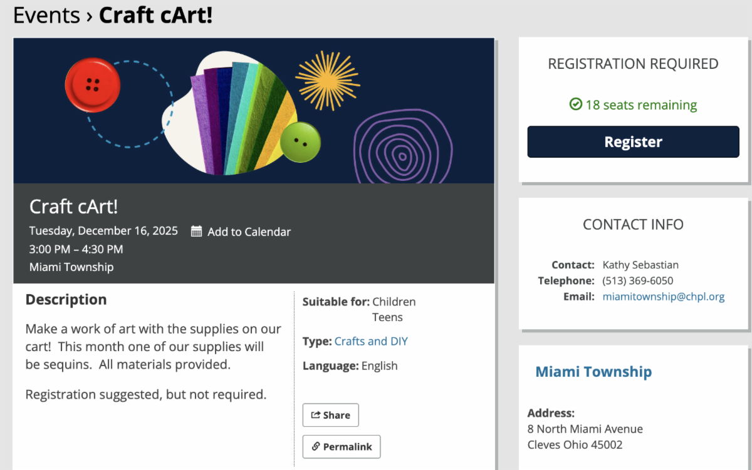The width and height of the screenshot is (752, 470).
Task: Click the permalink chain icon
Action: click(x=316, y=447)
